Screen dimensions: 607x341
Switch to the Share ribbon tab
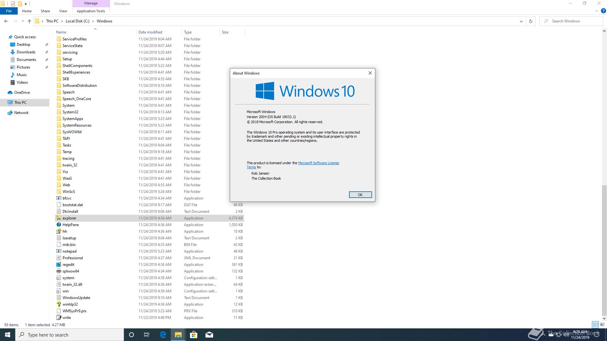(x=45, y=11)
